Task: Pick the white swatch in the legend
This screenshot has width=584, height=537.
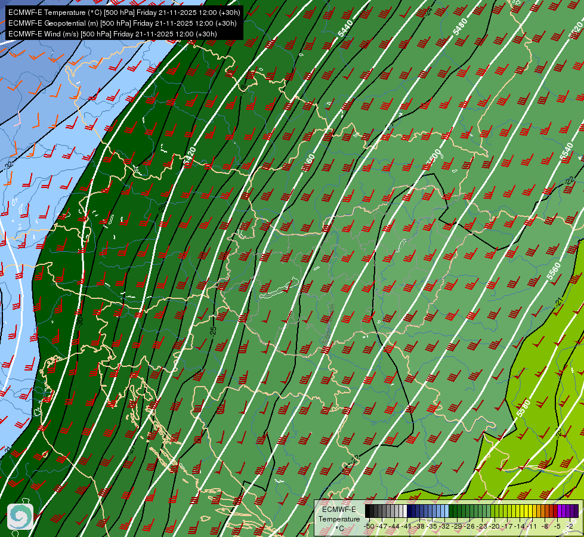Action: (x=405, y=511)
